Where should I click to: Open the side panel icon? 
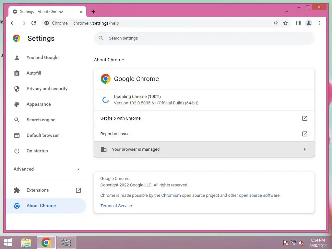298,23
